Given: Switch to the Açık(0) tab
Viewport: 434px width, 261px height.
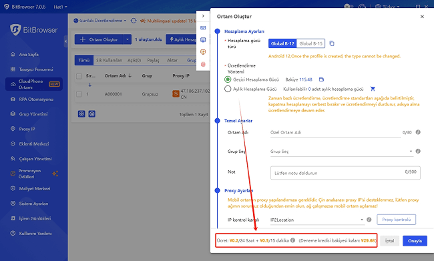Looking at the screenshot, I should (x=134, y=60).
